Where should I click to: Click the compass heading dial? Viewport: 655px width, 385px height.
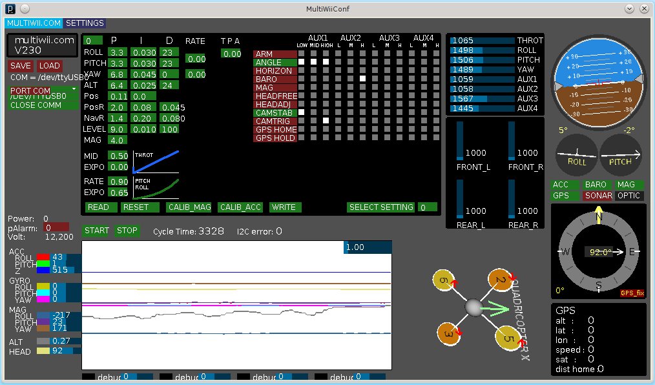(599, 251)
